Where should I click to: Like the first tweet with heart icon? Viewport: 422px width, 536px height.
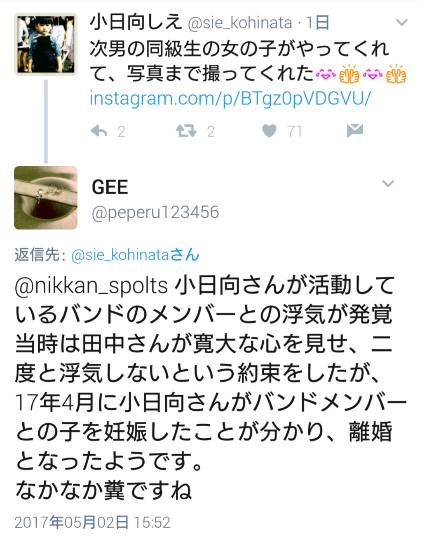point(270,131)
